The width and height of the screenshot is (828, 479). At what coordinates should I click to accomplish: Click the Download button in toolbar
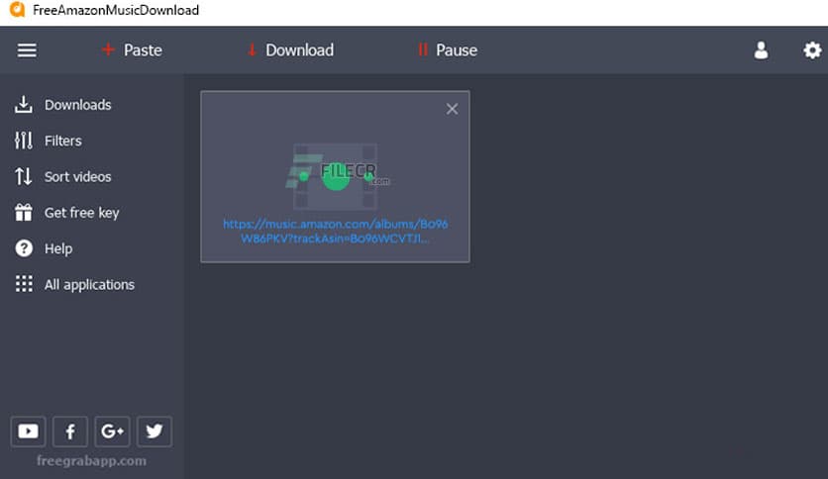coord(290,50)
